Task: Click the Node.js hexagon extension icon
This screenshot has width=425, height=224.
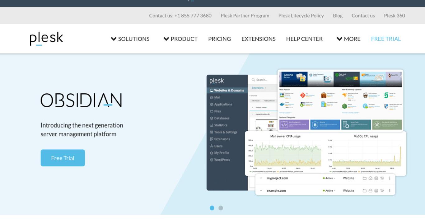Action: point(344,106)
